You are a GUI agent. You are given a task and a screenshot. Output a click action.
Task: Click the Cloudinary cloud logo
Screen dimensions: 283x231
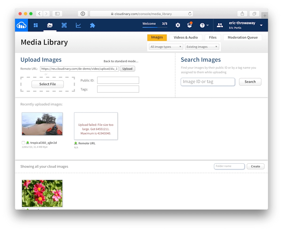21,25
